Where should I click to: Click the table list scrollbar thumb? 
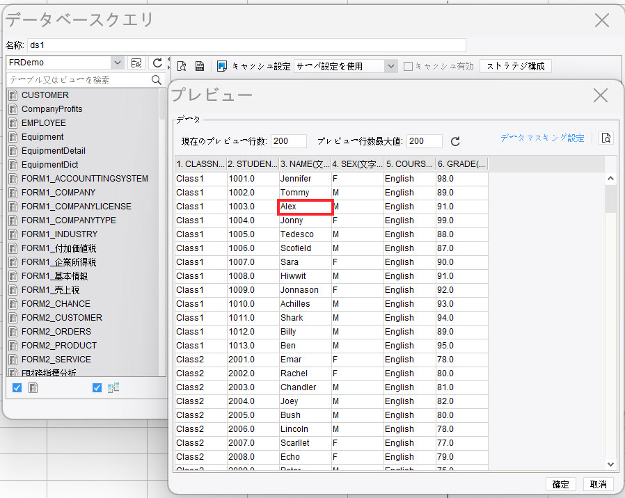(x=162, y=104)
